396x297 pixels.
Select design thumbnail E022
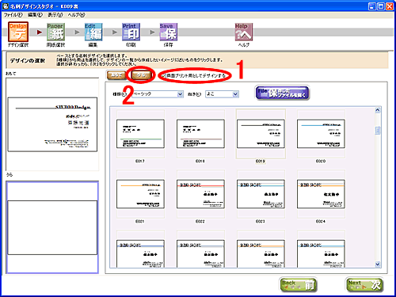tap(200, 194)
